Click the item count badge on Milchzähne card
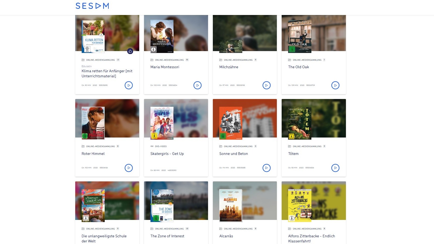 tap(255, 60)
